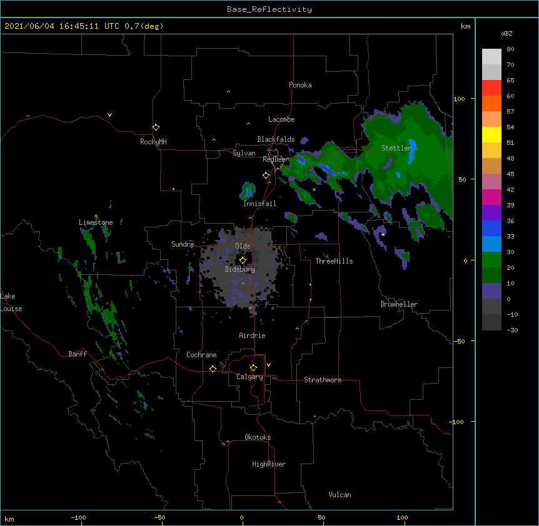Click the storm cell just above the Innisfail label
Image resolution: width=539 pixels, height=526 pixels.
[x=248, y=191]
